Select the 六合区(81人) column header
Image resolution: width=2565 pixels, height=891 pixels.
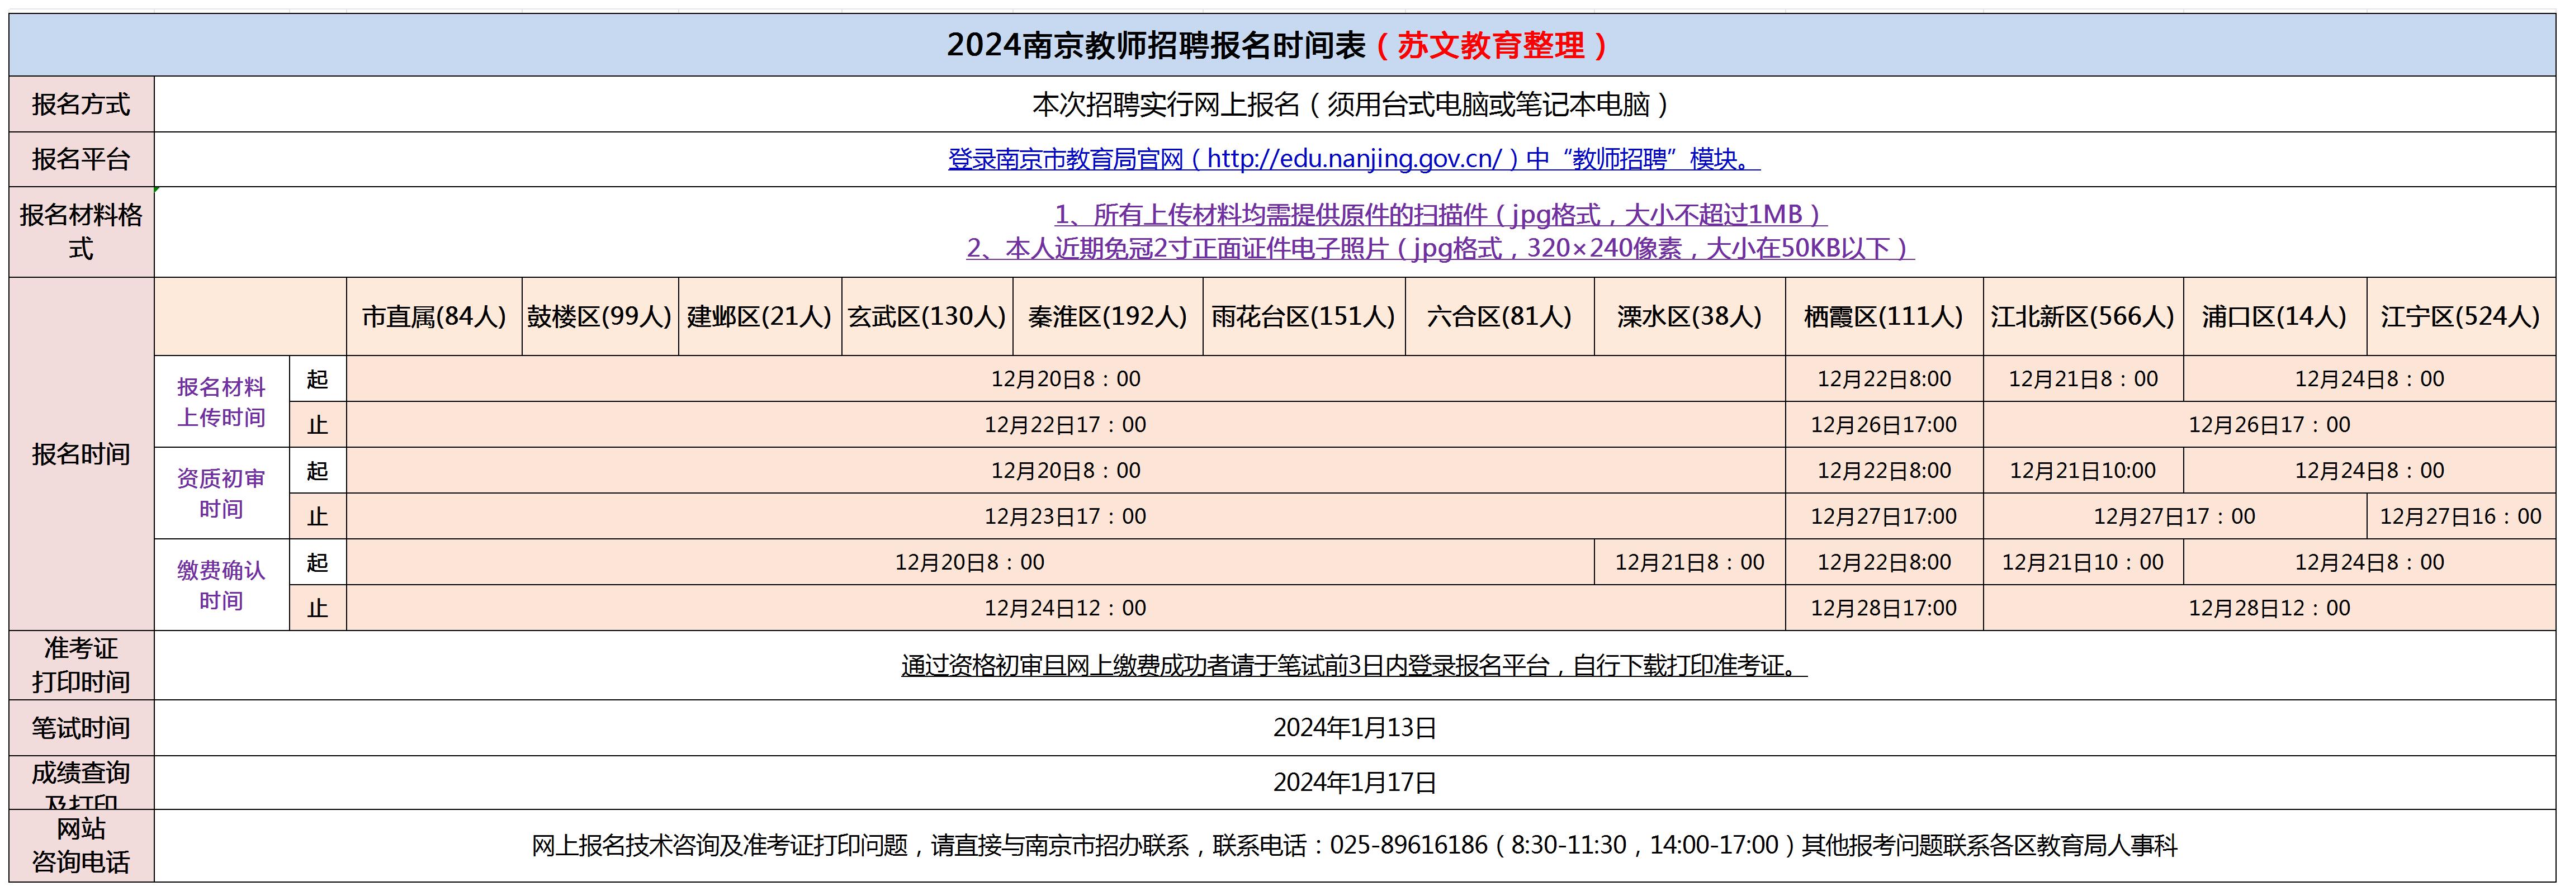point(1499,316)
